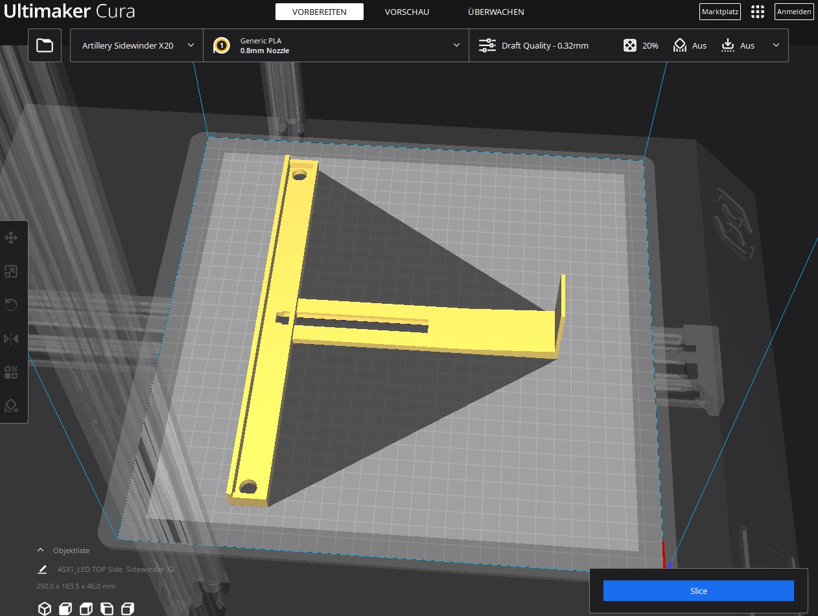818x616 pixels.
Task: Switch to the VORSCHAU tab
Action: pyautogui.click(x=406, y=12)
